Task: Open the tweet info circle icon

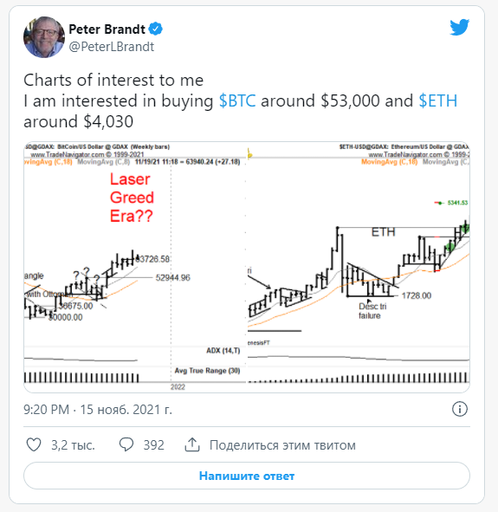Action: coord(460,409)
